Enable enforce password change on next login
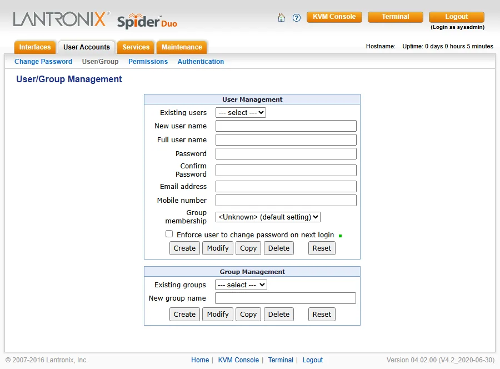This screenshot has height=369, width=500. (x=169, y=234)
